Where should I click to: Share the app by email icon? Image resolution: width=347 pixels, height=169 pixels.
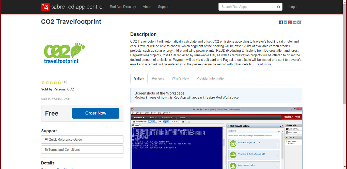click(x=295, y=22)
